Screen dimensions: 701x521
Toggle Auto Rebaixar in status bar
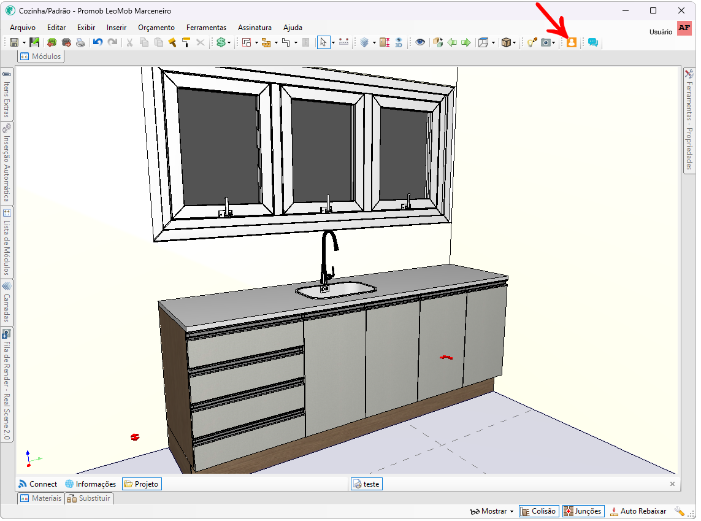click(638, 511)
